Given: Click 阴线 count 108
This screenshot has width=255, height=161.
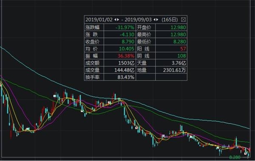Looking at the screenshot, I should (181, 56).
